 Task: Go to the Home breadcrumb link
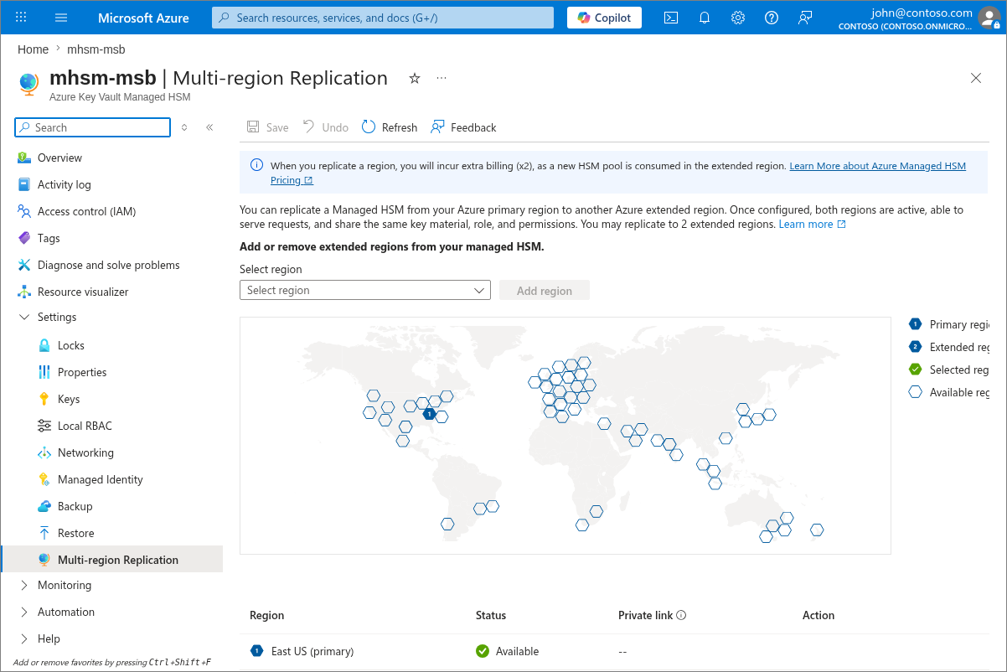click(33, 49)
